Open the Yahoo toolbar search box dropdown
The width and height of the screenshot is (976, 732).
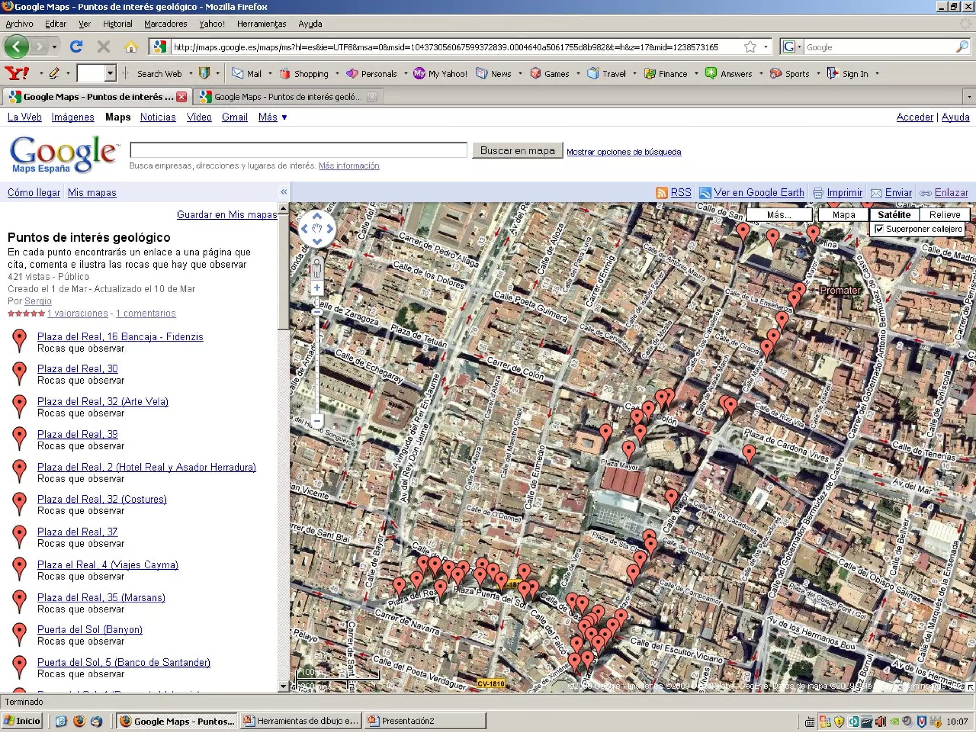[x=110, y=73]
